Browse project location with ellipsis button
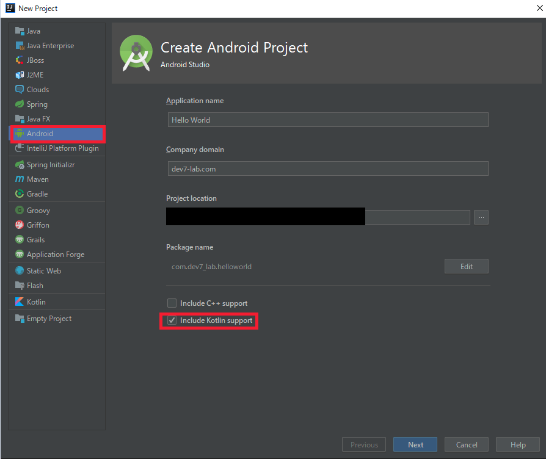This screenshot has height=459, width=546. (481, 217)
